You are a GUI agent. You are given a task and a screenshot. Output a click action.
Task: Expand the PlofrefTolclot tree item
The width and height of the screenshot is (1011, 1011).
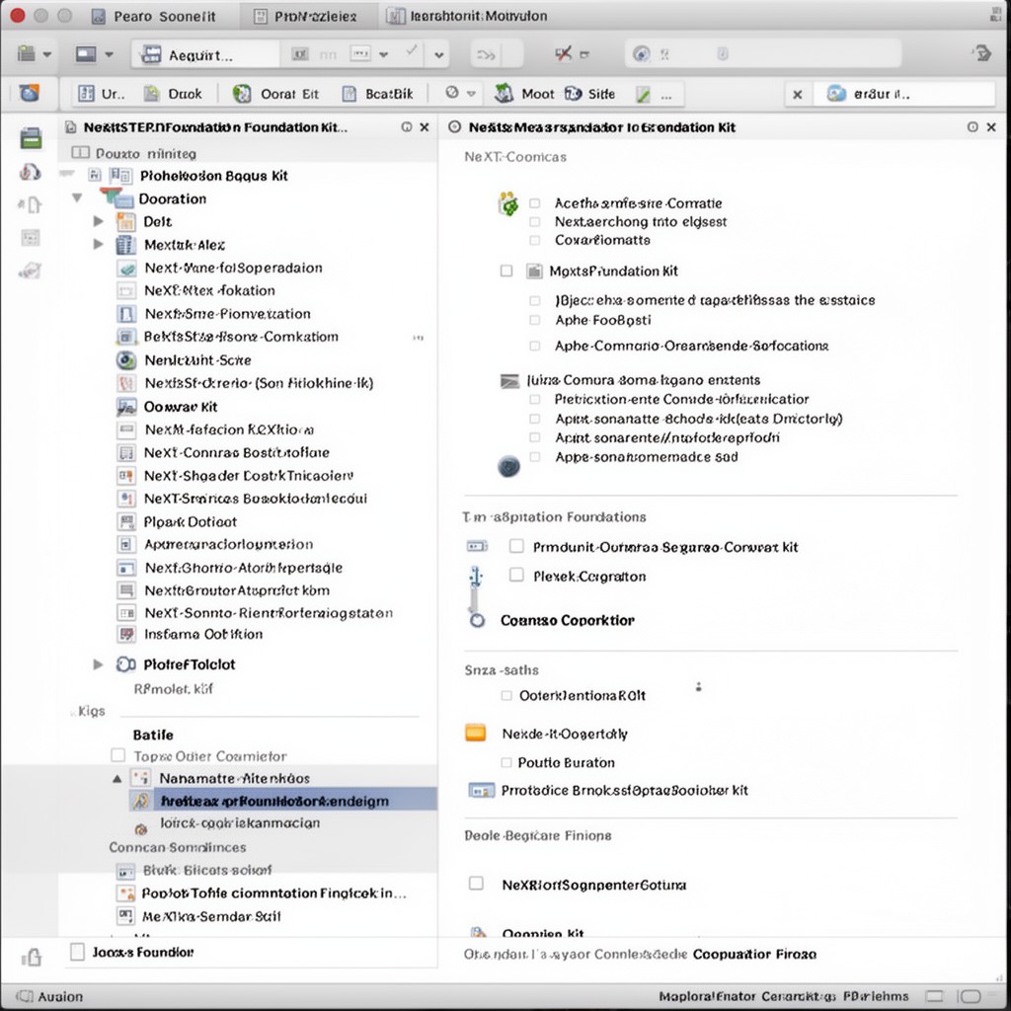pyautogui.click(x=98, y=664)
